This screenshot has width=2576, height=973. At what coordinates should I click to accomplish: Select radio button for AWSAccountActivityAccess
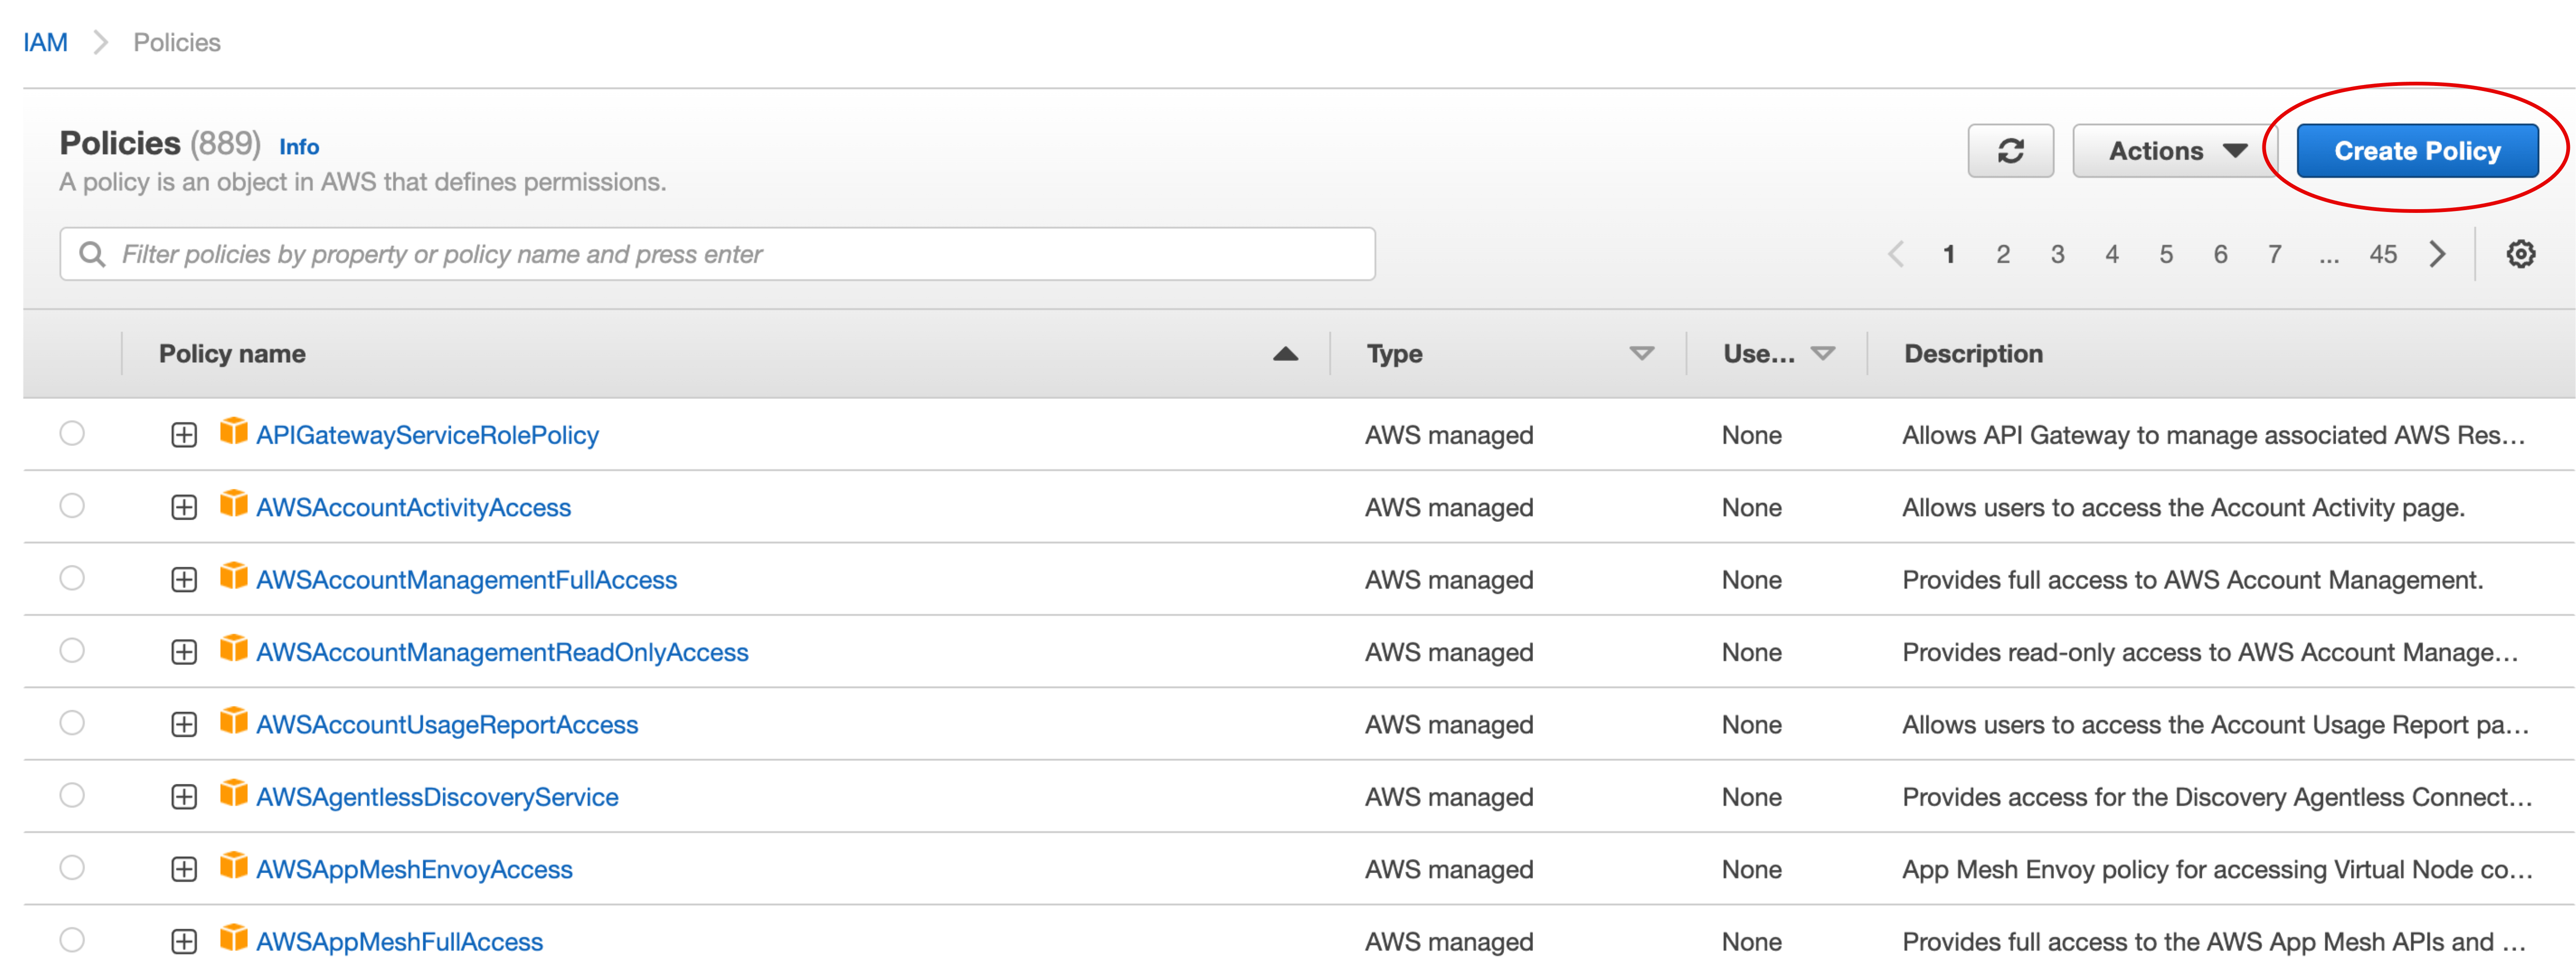coord(72,506)
